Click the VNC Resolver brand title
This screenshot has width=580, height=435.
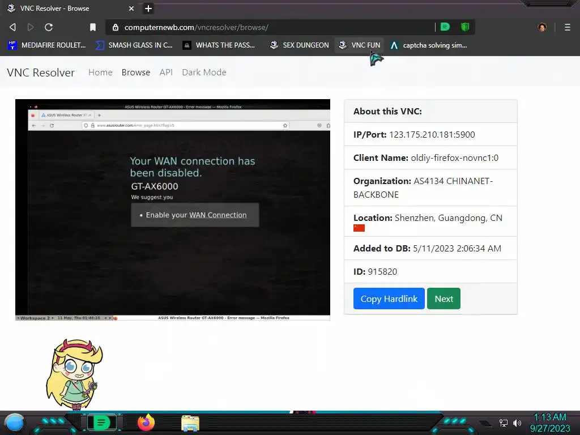point(41,72)
